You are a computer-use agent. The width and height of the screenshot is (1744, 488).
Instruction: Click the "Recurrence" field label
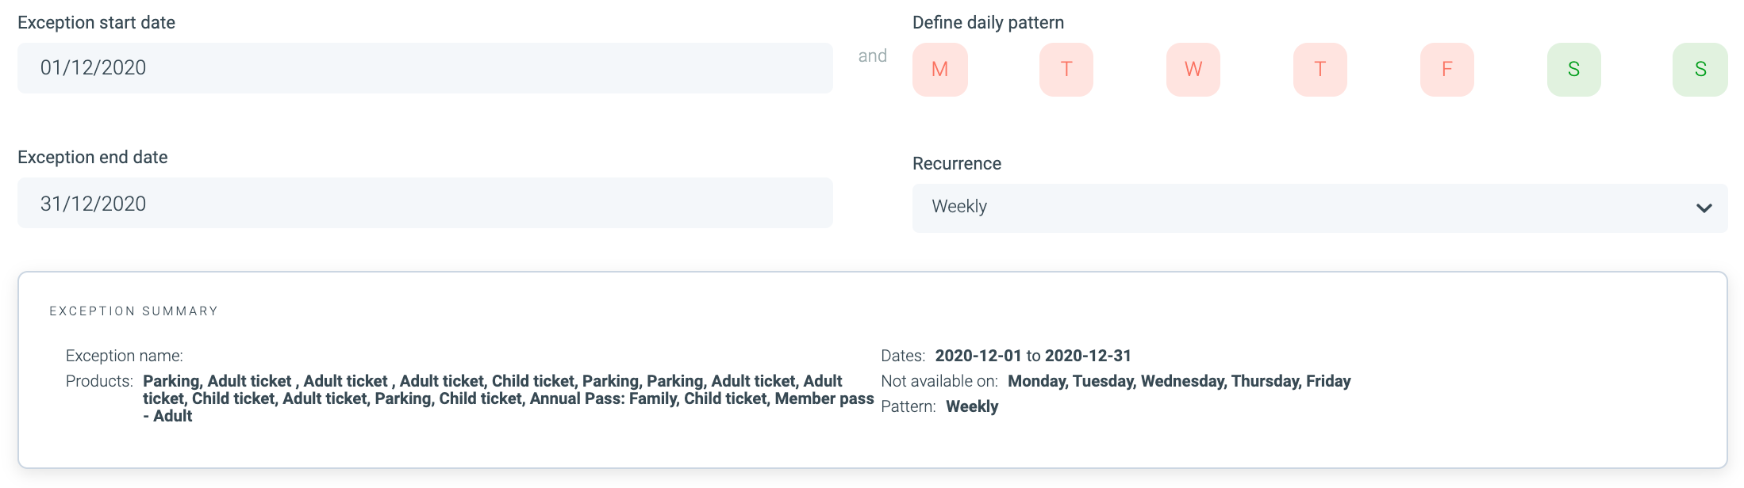pos(956,164)
